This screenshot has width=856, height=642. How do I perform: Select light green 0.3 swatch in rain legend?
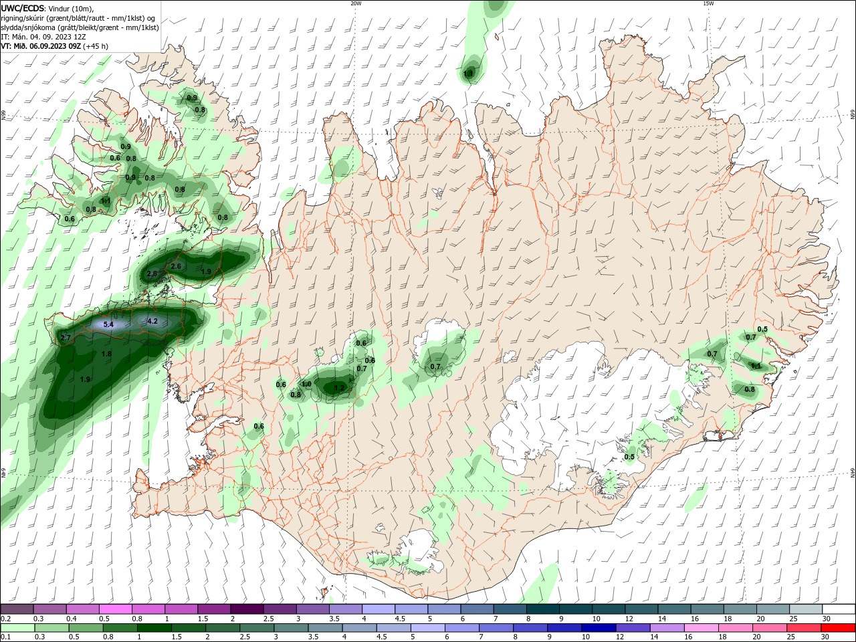coord(51,628)
